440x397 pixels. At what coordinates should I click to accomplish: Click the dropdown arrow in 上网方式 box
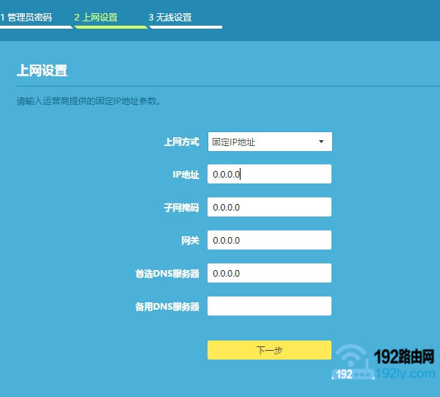[321, 142]
